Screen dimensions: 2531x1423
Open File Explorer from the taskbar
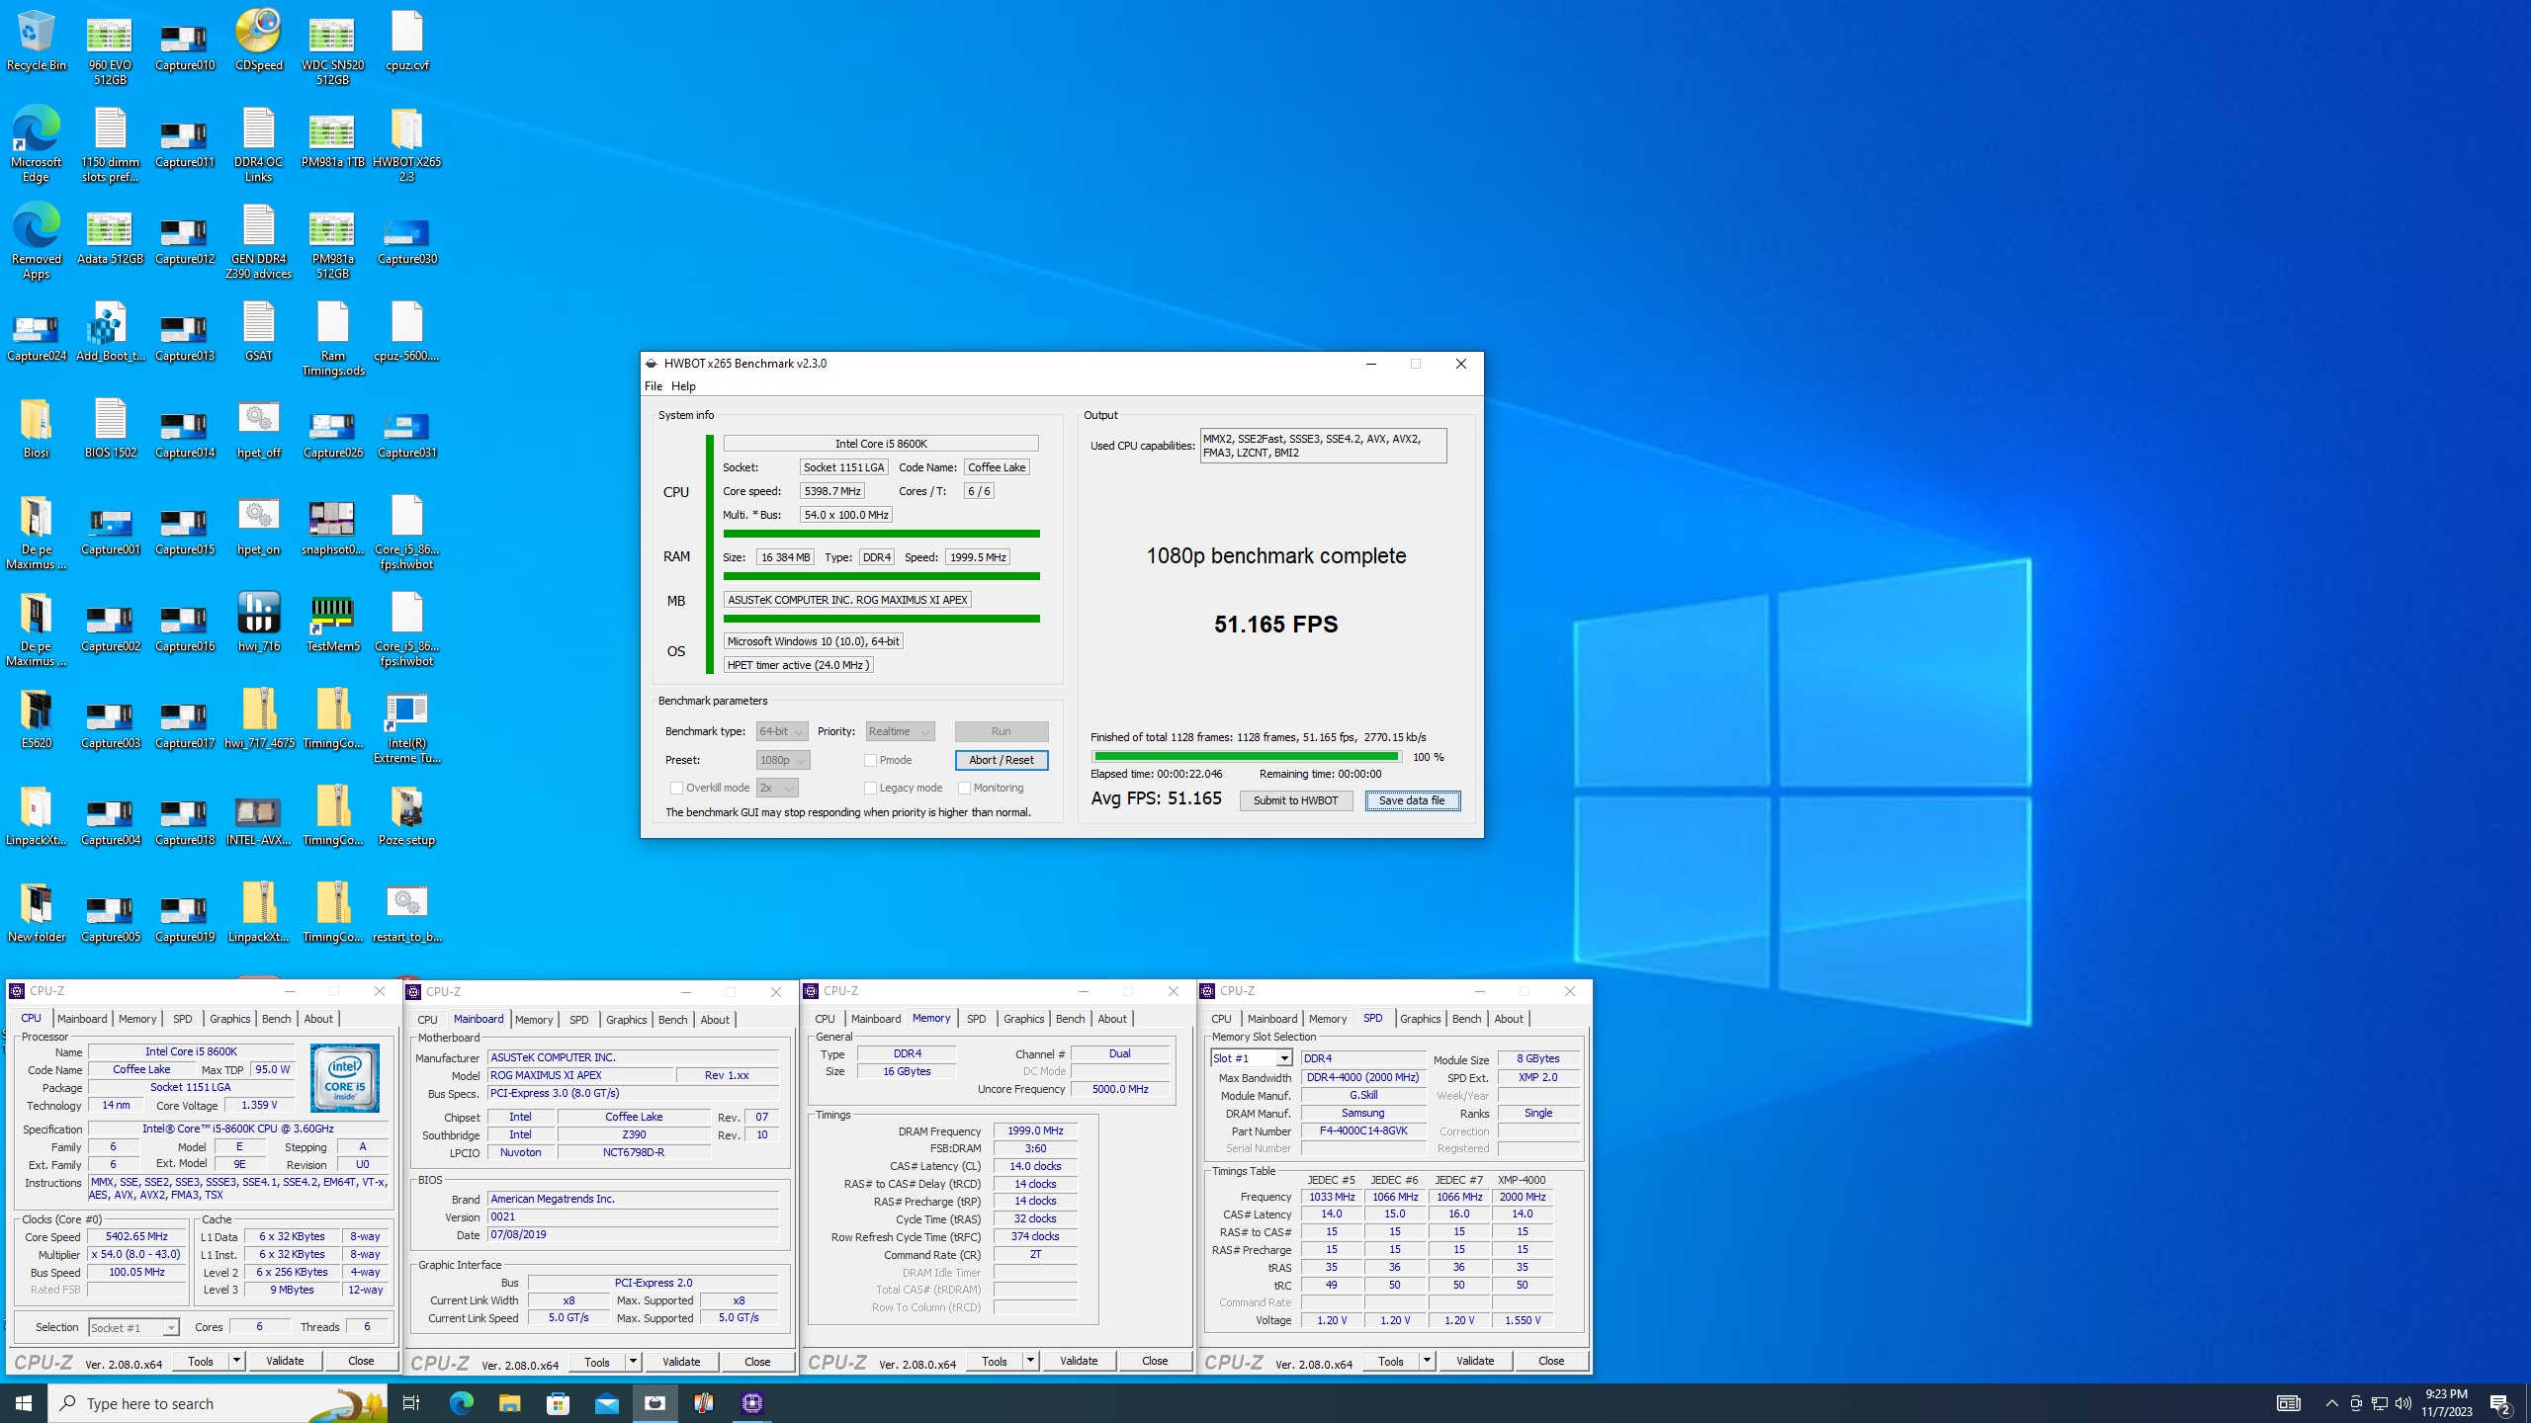[x=509, y=1403]
